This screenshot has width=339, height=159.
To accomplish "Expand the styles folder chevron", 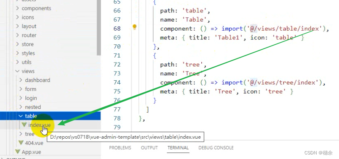I will coord(17,53).
